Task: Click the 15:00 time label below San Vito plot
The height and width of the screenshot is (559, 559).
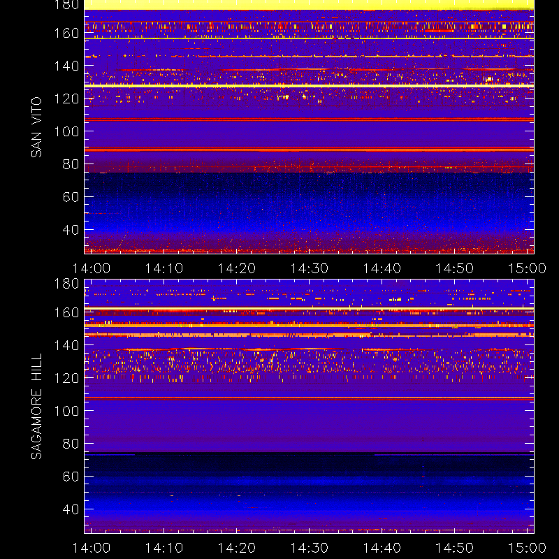Action: [x=527, y=268]
